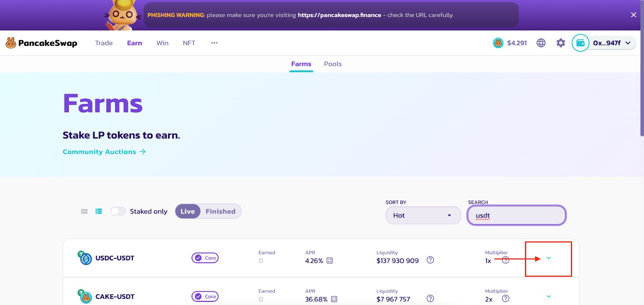Open the language globe selector
Screen dimensions: 644x305
pos(541,43)
